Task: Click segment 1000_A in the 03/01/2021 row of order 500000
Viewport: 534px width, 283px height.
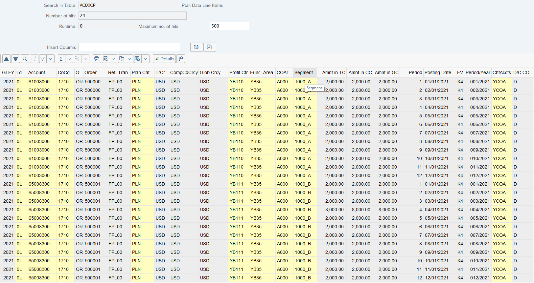Action: 303,99
